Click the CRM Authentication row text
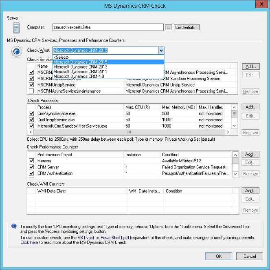 pyautogui.click(x=55, y=173)
